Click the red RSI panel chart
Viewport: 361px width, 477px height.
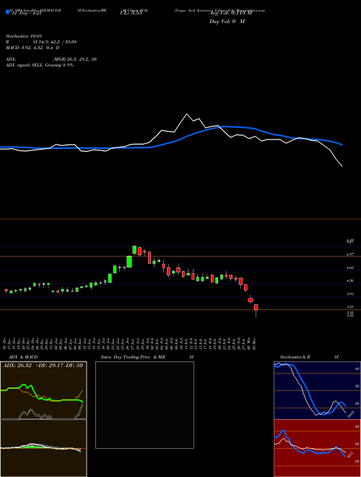click(317, 448)
